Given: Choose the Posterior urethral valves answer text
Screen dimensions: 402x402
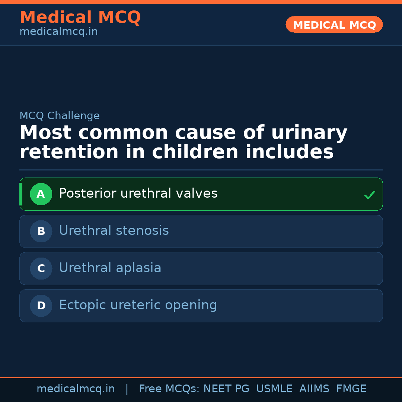Looking at the screenshot, I should (x=138, y=194).
